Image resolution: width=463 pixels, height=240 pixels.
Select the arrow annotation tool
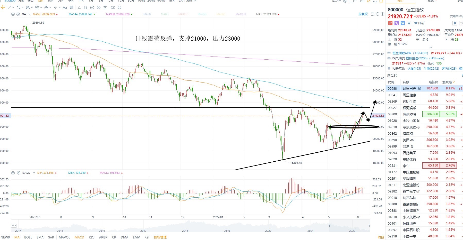(55, 7)
